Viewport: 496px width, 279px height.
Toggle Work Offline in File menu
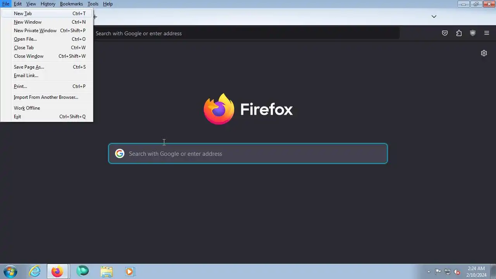click(46, 108)
